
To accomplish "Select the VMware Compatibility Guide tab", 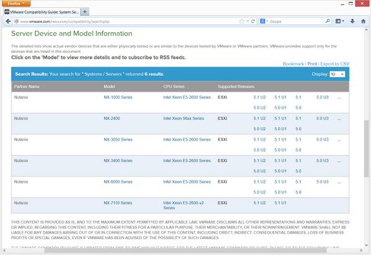I will click(42, 12).
